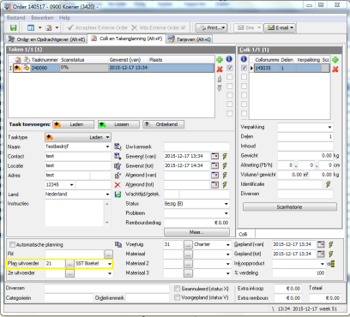The width and height of the screenshot is (350, 317).
Task: Browse vehicles with Voertuig ellipsis button
Action: click(188, 245)
